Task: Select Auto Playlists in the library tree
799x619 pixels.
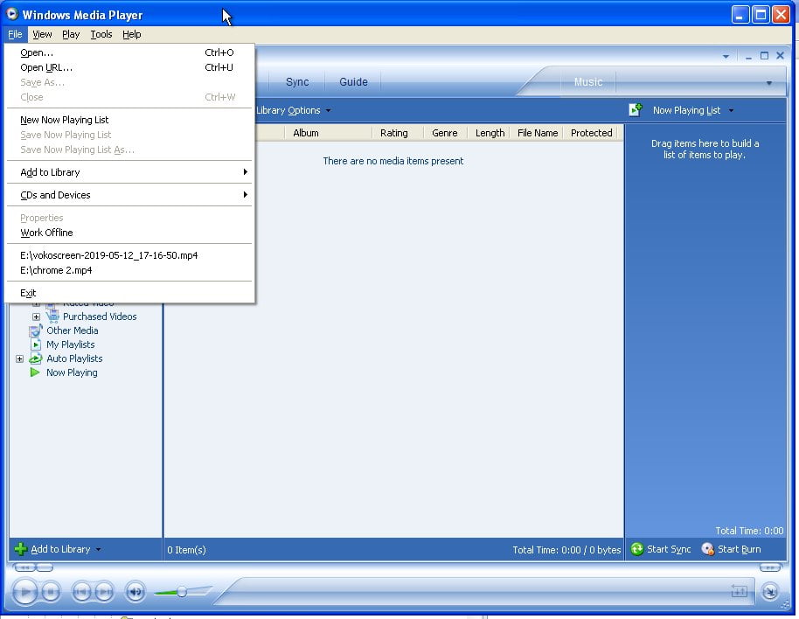Action: tap(74, 358)
